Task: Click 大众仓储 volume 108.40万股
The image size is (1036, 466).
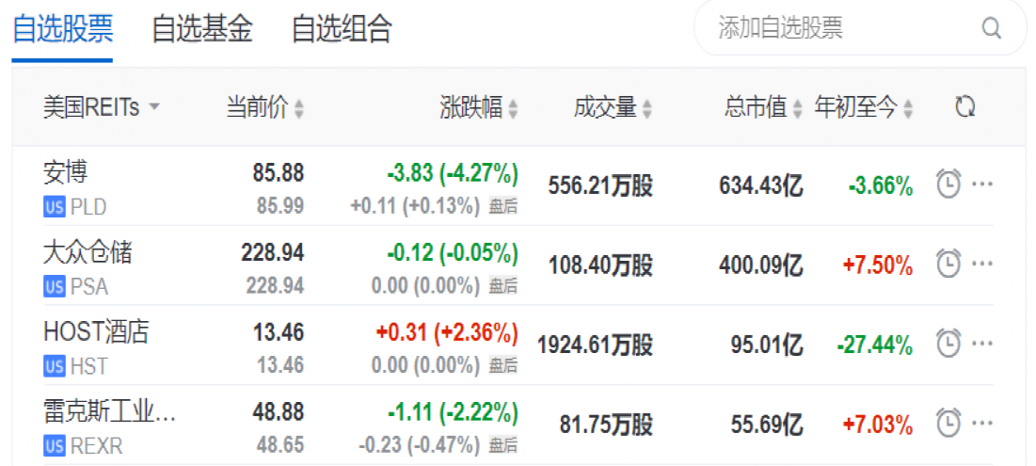Action: point(600,265)
